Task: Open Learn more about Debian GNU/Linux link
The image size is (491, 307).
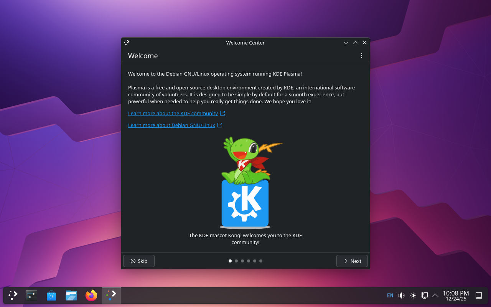Action: (x=171, y=125)
